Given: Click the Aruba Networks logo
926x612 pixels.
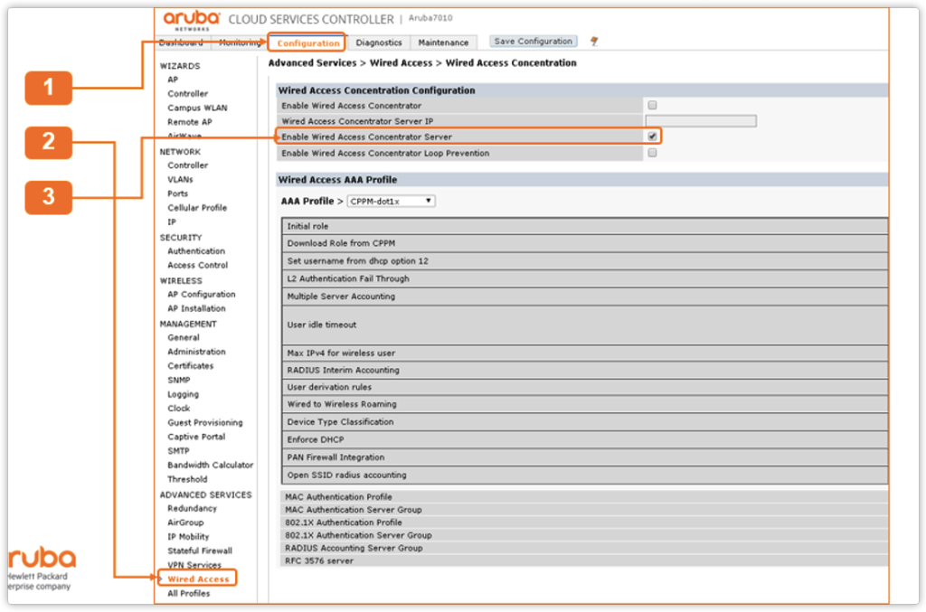Looking at the screenshot, I should pyautogui.click(x=192, y=20).
